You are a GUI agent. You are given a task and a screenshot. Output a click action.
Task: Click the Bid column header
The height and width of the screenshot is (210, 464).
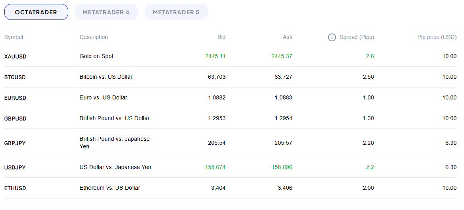(x=221, y=37)
